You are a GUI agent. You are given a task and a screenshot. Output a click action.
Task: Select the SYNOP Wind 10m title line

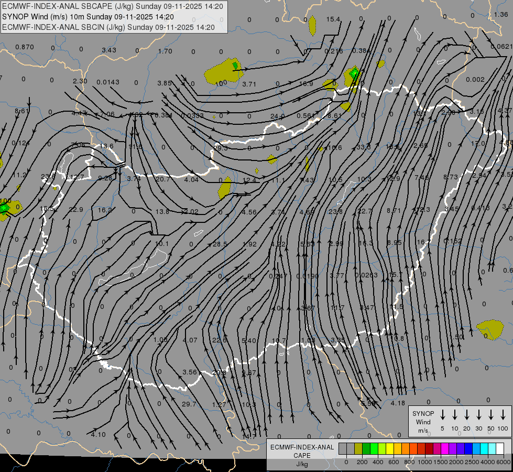click(x=88, y=17)
